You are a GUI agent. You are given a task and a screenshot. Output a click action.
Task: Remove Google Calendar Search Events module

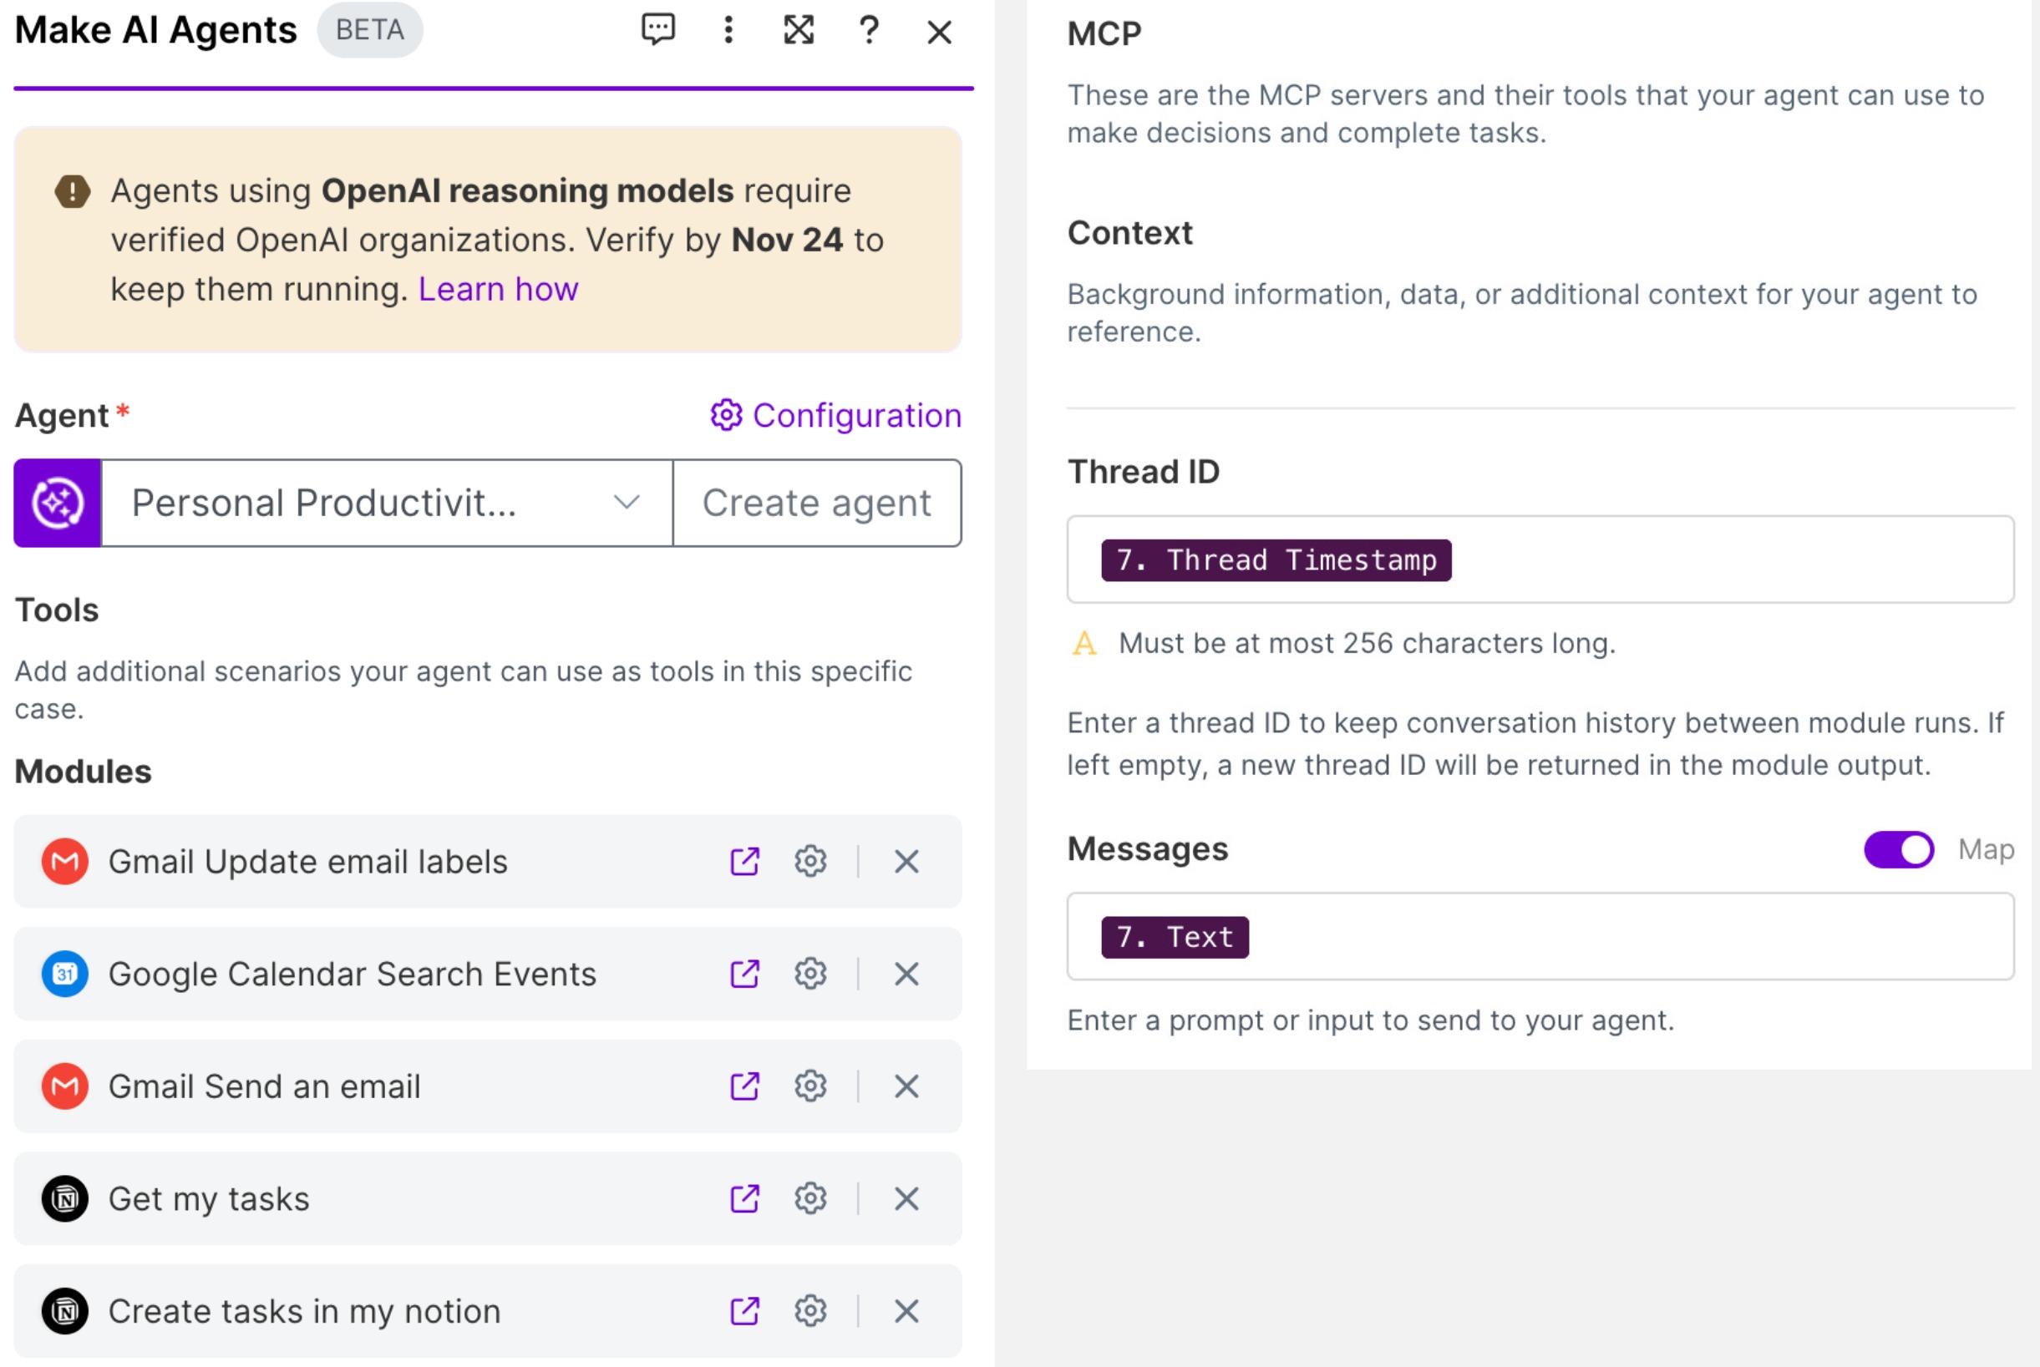tap(907, 974)
